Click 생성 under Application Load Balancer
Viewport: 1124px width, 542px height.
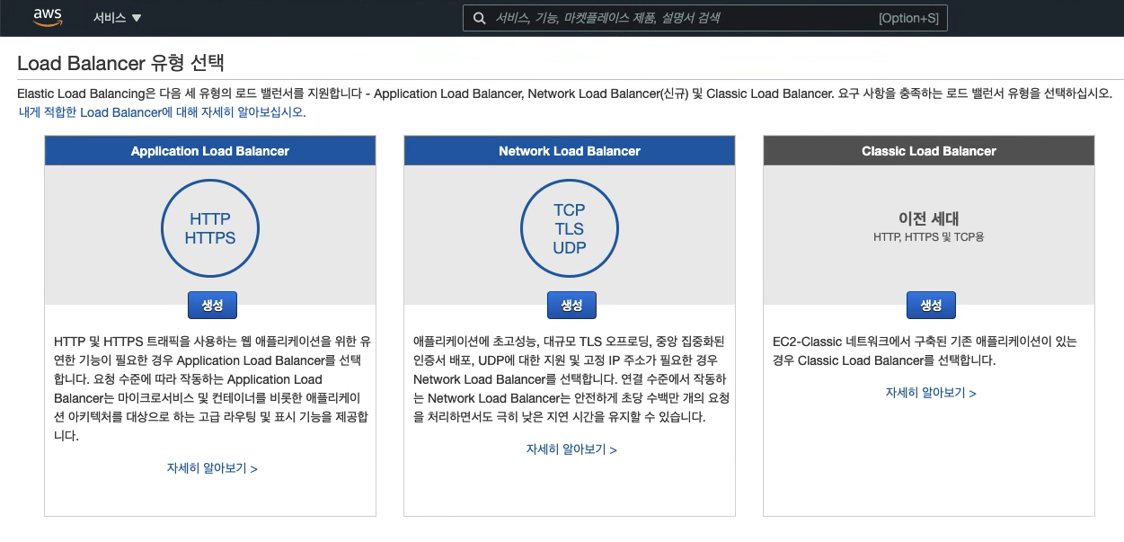click(x=212, y=305)
